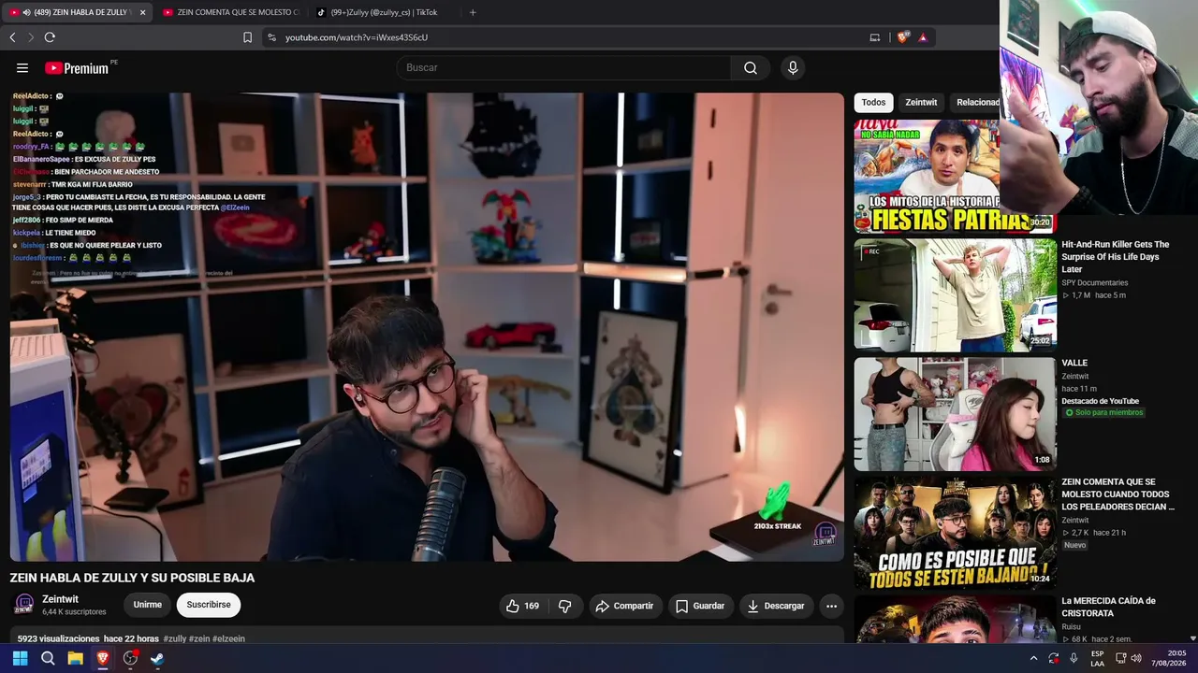
Task: Open the ESP LAA keyboard language switcher
Action: click(1097, 658)
